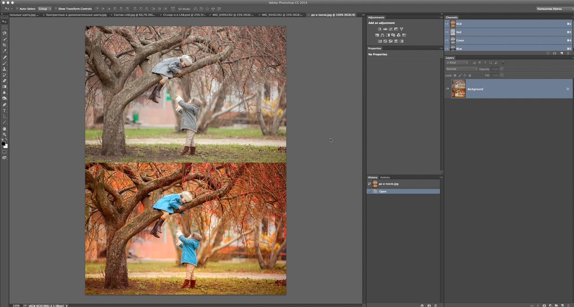Open the Normal blend mode dropdown
This screenshot has height=307, width=574.
[461, 69]
